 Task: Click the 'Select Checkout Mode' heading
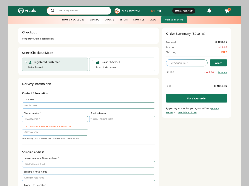[37, 53]
